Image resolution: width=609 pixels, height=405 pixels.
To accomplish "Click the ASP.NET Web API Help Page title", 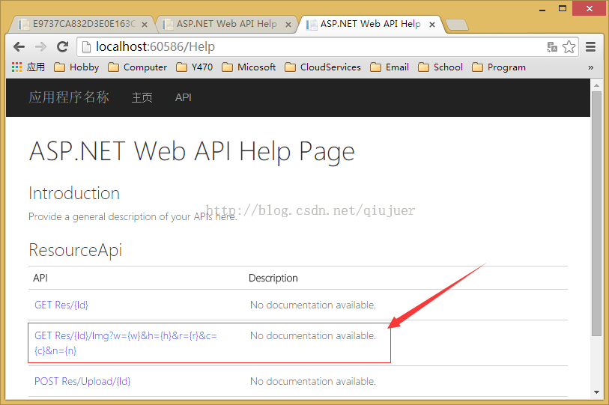I will coord(192,151).
